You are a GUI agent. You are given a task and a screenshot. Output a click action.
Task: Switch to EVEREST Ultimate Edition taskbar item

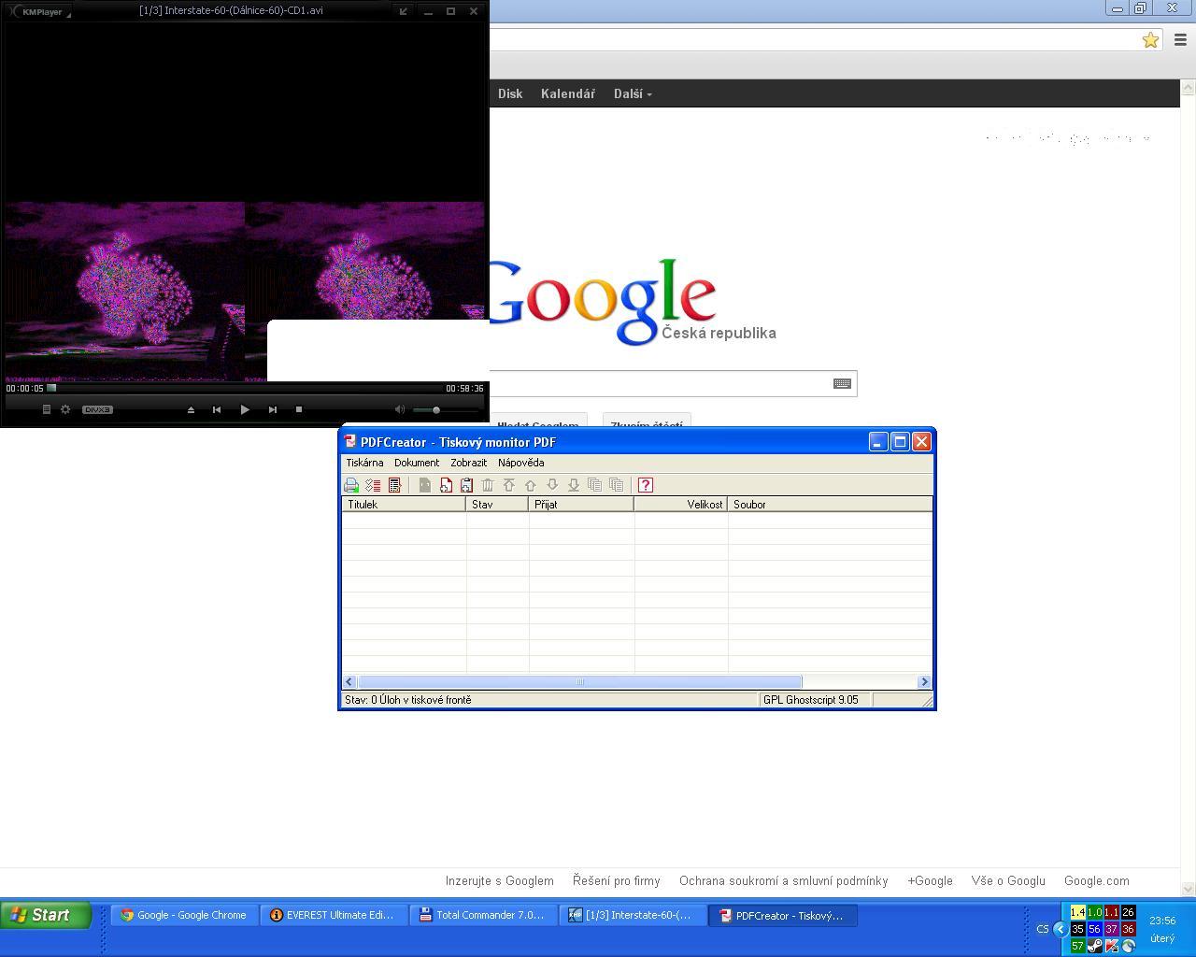(x=334, y=915)
